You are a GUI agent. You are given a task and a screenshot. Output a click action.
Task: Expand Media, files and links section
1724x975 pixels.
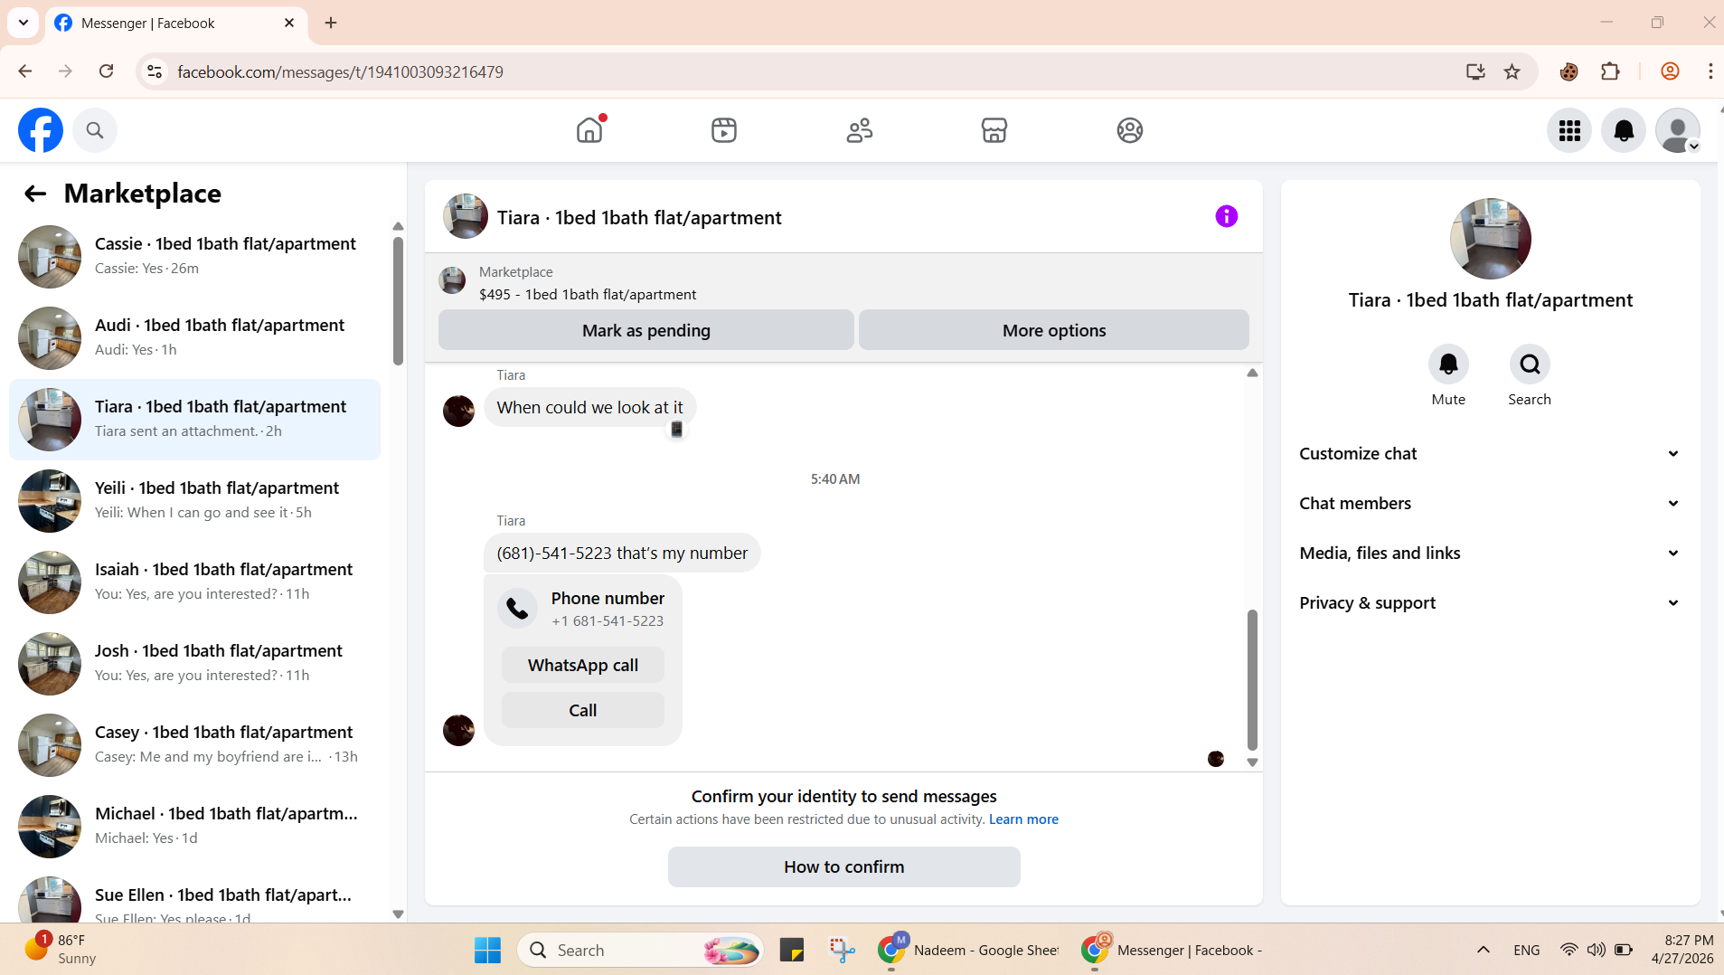[x=1489, y=554]
